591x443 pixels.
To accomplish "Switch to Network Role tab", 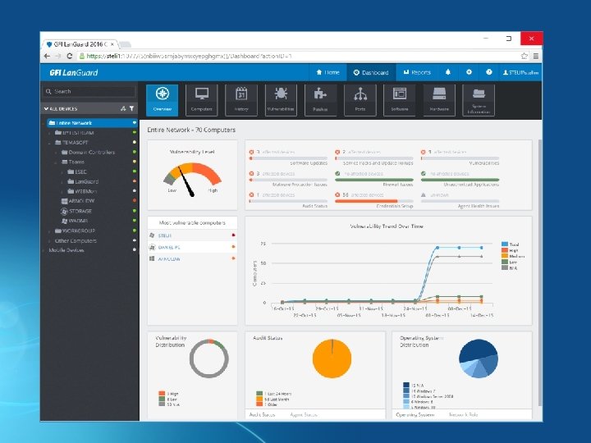I will pyautogui.click(x=463, y=414).
